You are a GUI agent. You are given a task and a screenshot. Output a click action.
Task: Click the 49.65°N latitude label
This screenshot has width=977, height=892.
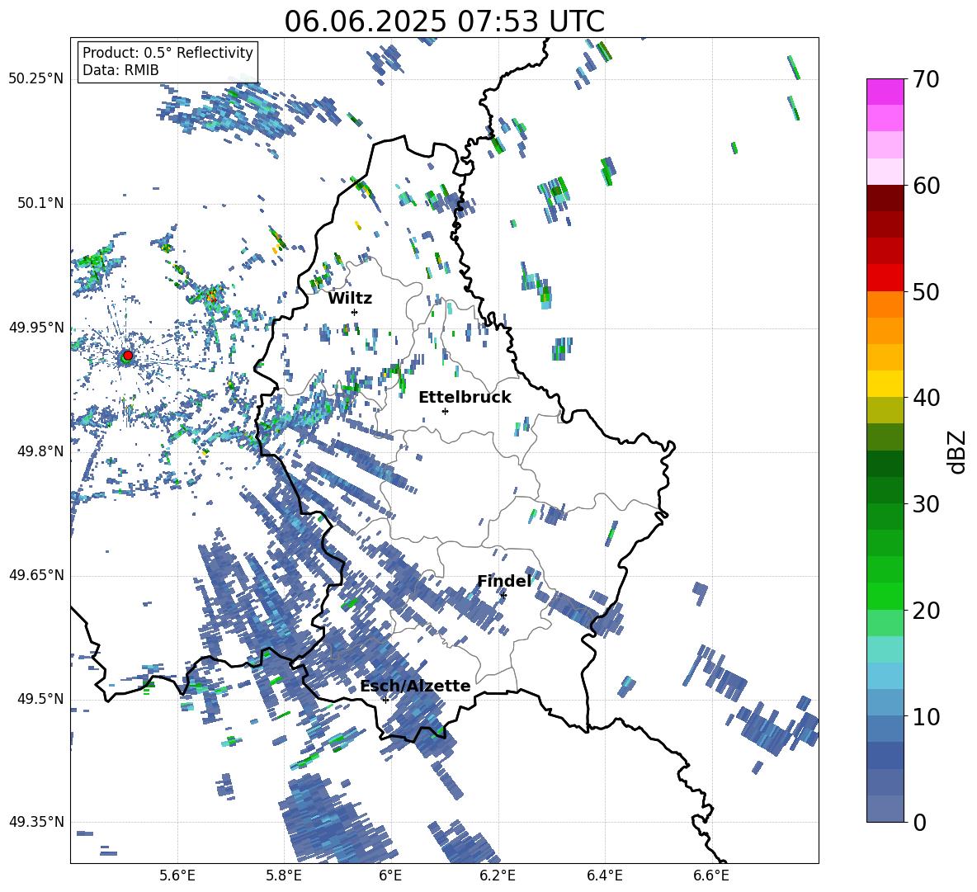click(x=36, y=575)
